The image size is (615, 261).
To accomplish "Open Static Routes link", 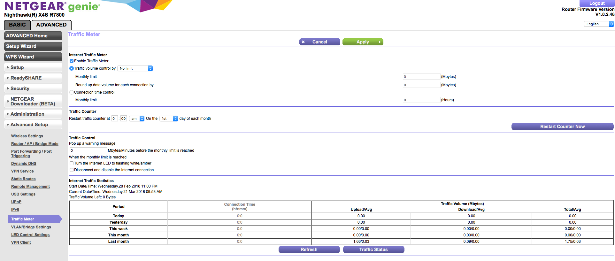I will pyautogui.click(x=23, y=179).
